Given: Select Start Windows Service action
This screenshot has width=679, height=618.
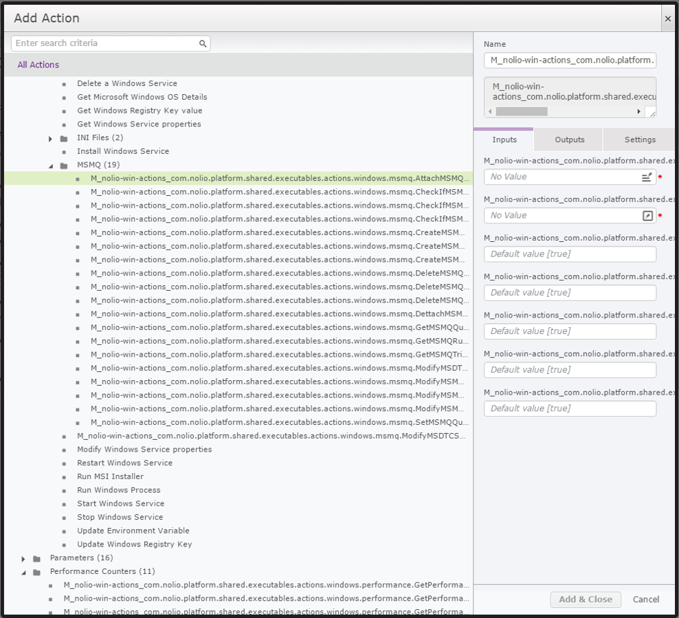Looking at the screenshot, I should (120, 503).
